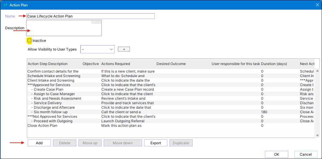
Task: Select the 'Client Intake and Screening' row
Action: click(171, 80)
